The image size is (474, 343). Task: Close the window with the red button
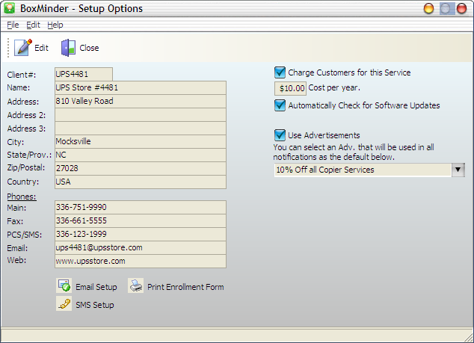461,8
